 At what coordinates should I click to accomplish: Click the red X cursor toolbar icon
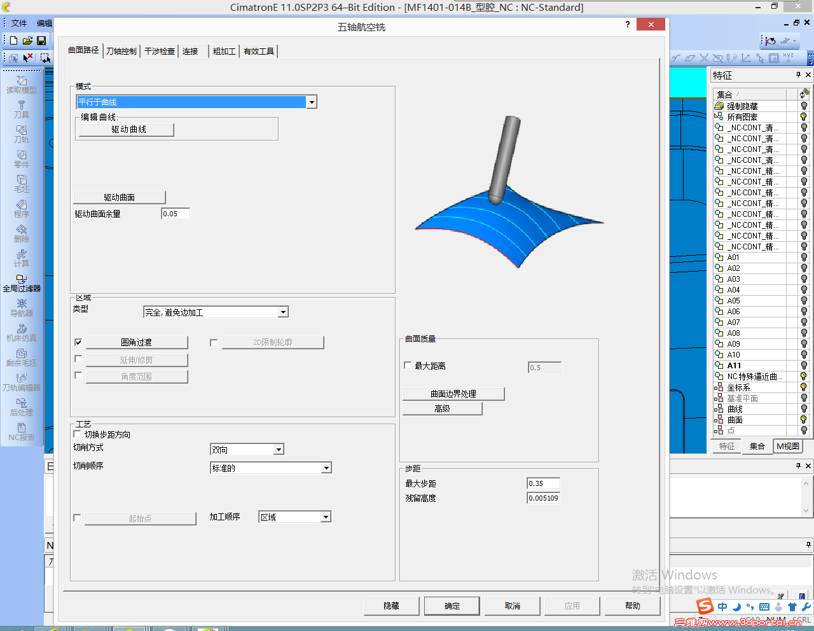pos(28,58)
